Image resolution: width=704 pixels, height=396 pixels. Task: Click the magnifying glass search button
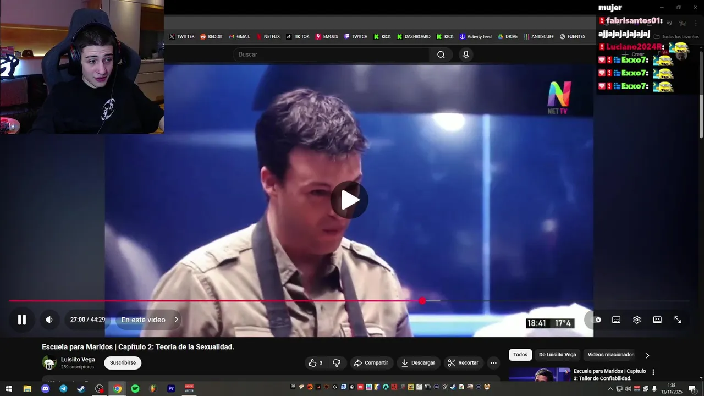(441, 54)
